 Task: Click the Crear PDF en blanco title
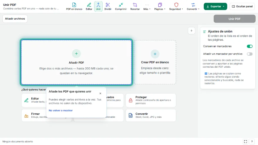[x=155, y=62]
